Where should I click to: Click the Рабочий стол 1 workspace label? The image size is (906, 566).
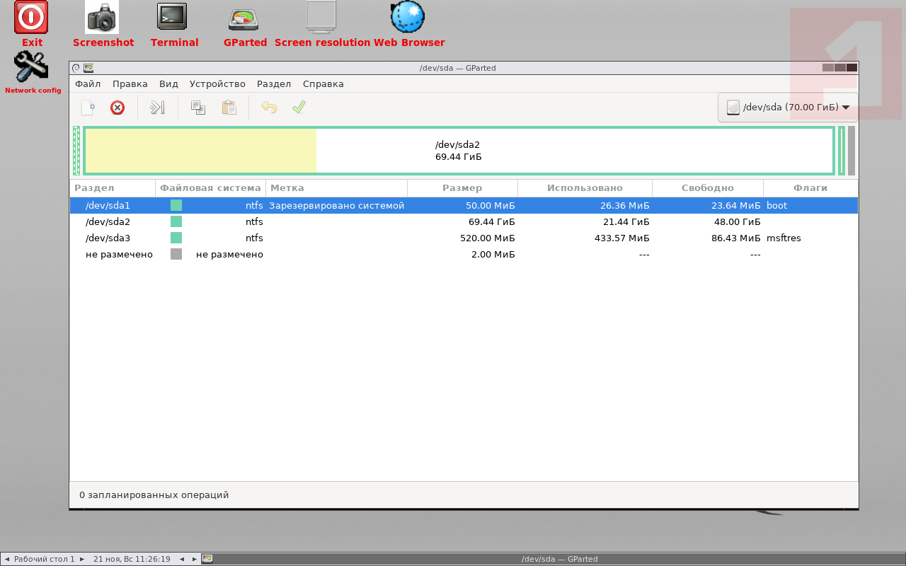point(44,559)
